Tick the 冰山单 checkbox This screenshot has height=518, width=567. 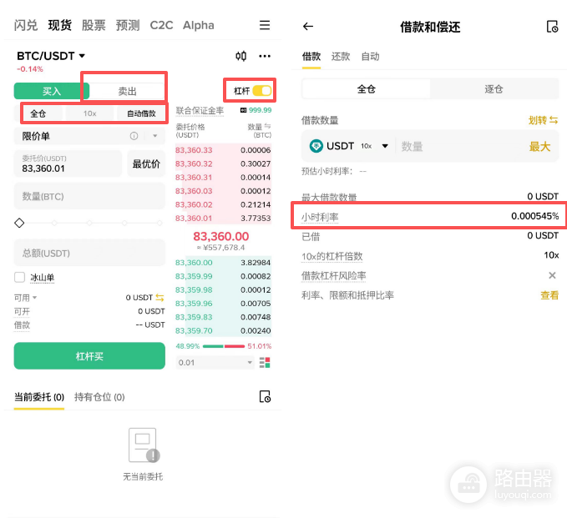click(19, 278)
